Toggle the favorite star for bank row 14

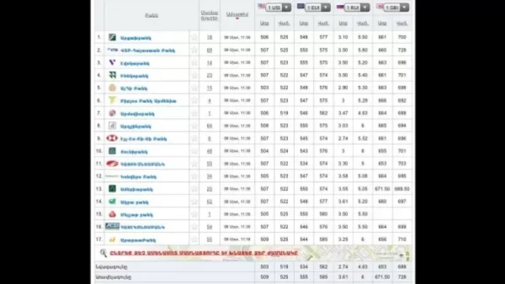tap(194, 201)
